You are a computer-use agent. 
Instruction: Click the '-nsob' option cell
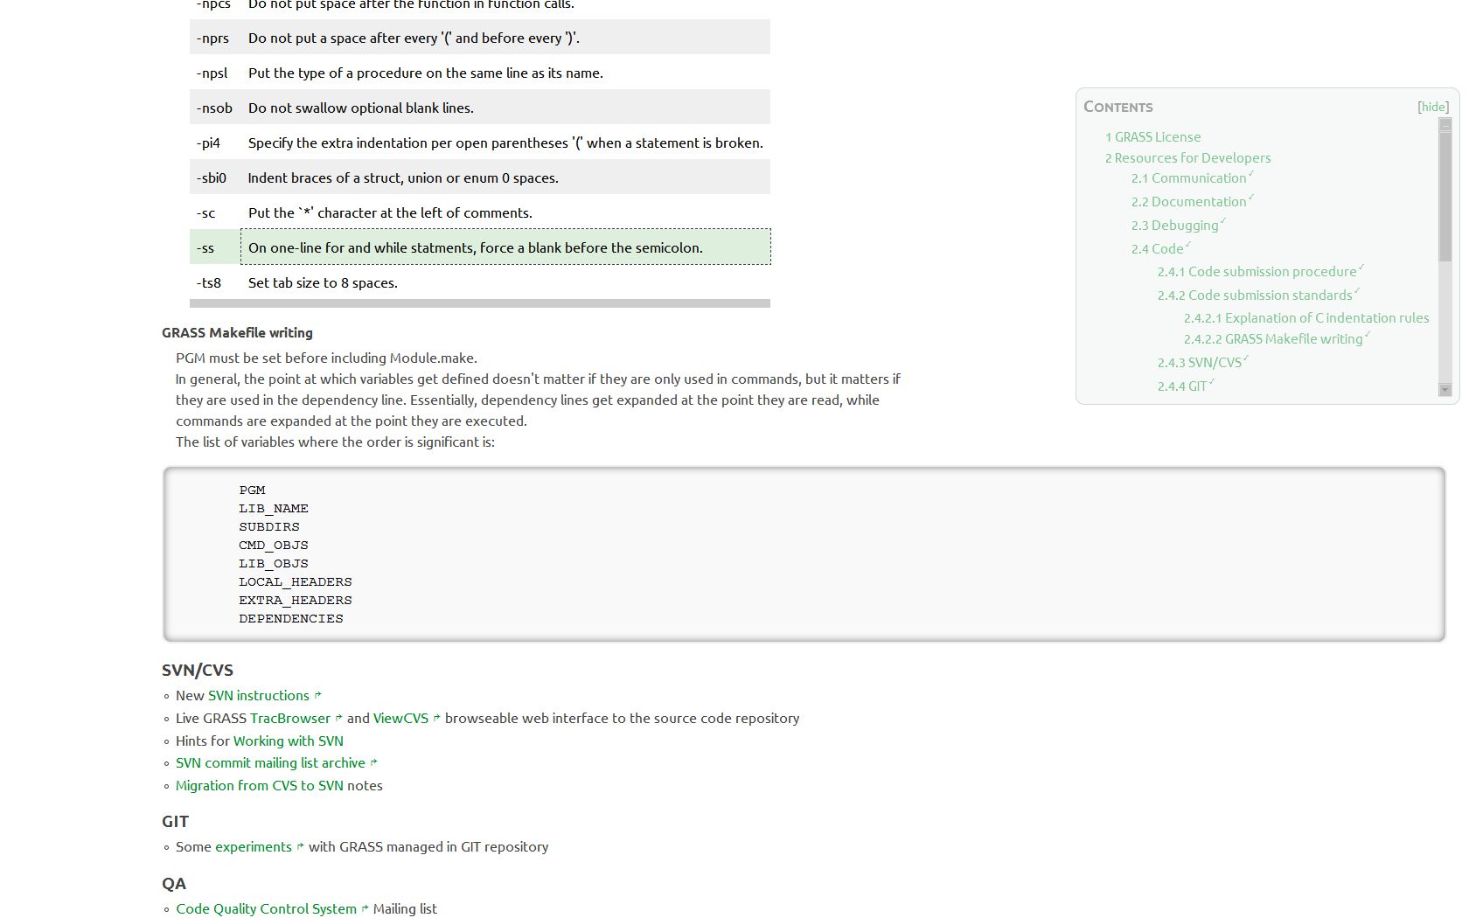point(214,108)
